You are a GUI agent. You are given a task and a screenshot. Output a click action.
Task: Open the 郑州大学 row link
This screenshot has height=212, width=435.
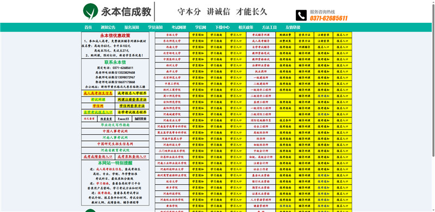click(x=172, y=65)
